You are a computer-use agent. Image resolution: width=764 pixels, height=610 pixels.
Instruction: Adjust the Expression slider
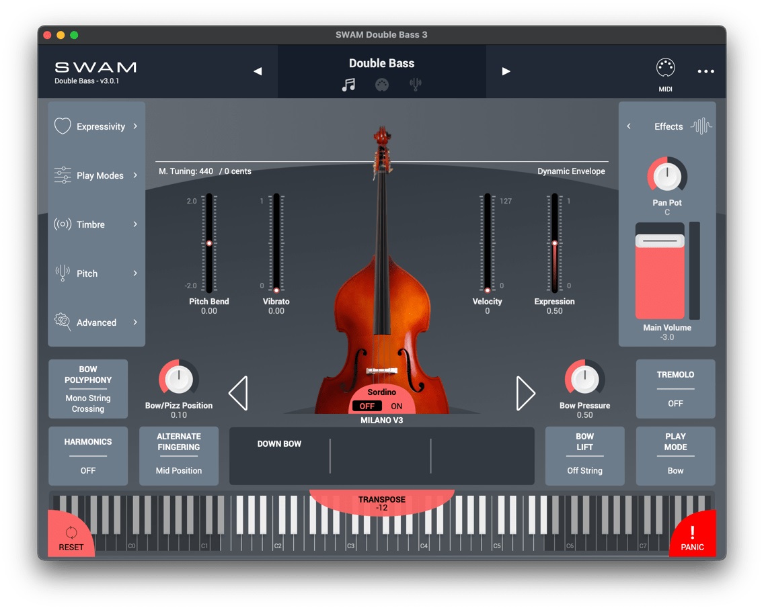pyautogui.click(x=554, y=243)
